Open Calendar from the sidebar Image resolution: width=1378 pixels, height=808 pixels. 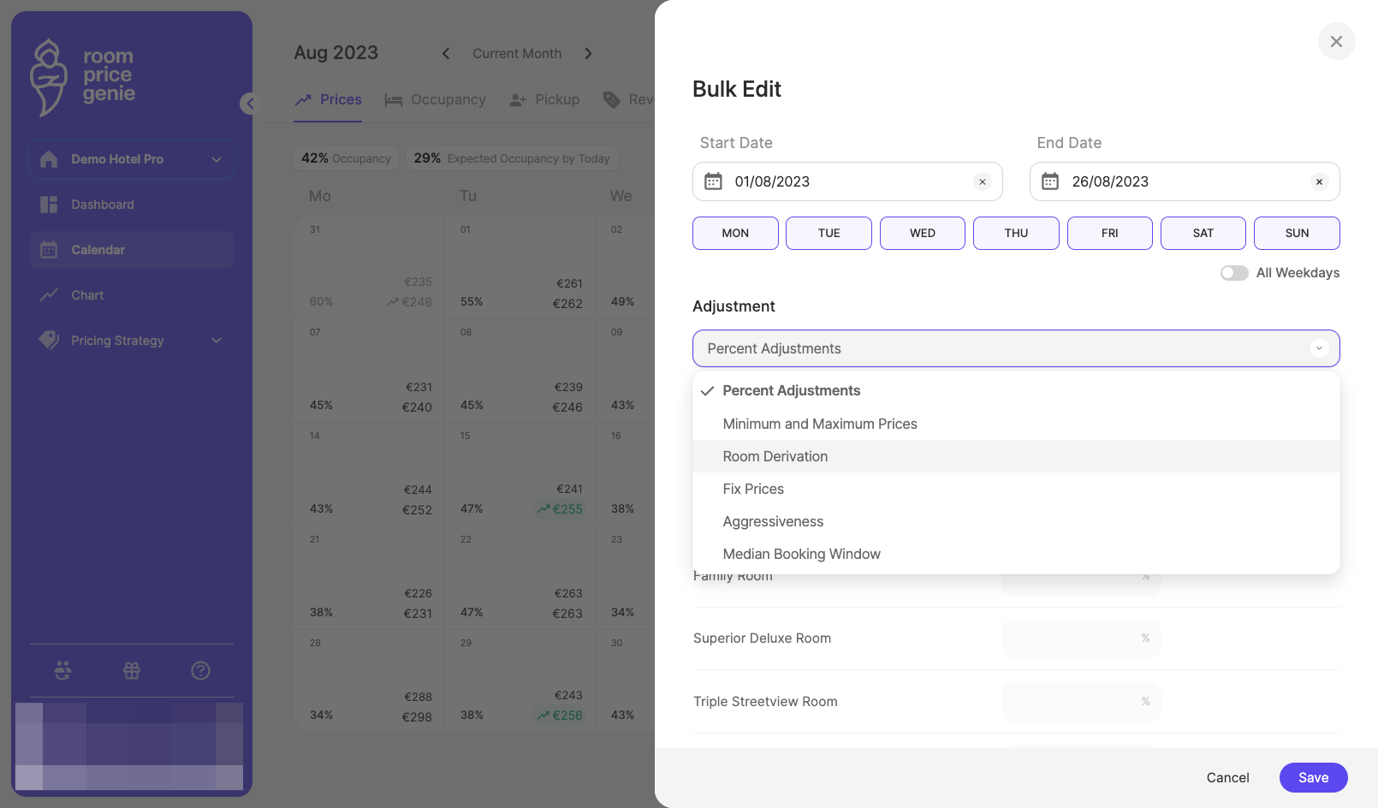coord(132,250)
